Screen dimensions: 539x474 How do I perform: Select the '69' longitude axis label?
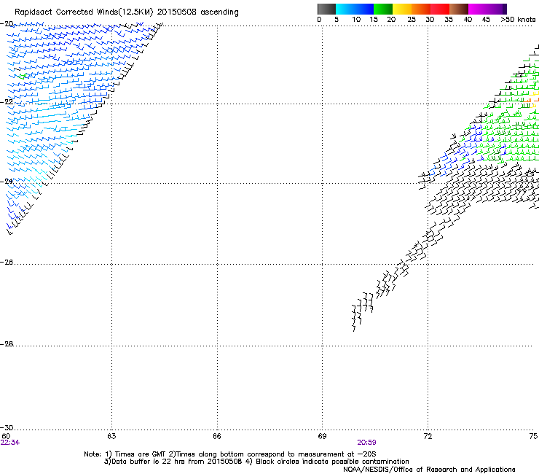point(322,436)
